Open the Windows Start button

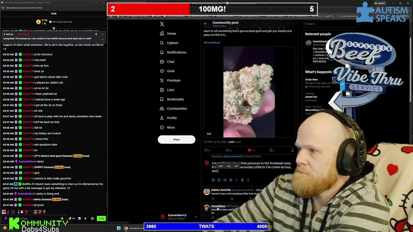[119, 228]
